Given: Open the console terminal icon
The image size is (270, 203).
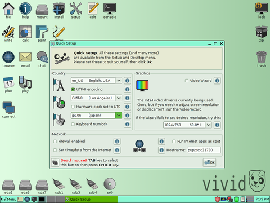Looking at the screenshot, I should [110, 11].
